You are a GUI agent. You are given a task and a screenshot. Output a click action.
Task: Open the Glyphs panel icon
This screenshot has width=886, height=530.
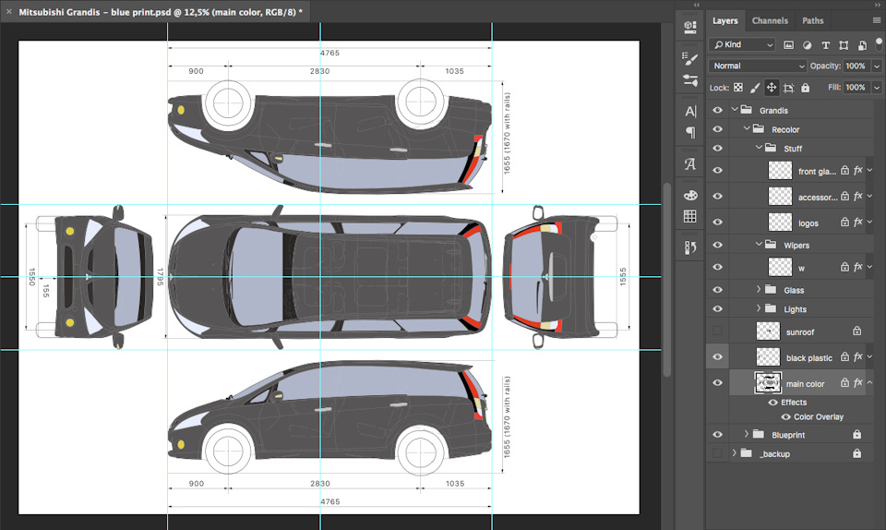pos(690,163)
